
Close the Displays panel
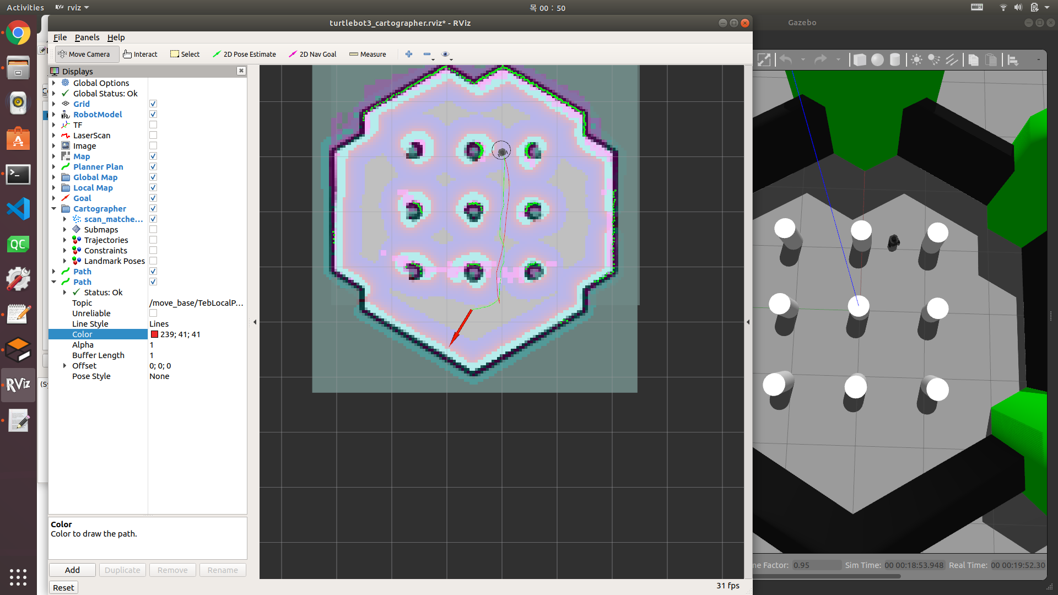pos(241,71)
